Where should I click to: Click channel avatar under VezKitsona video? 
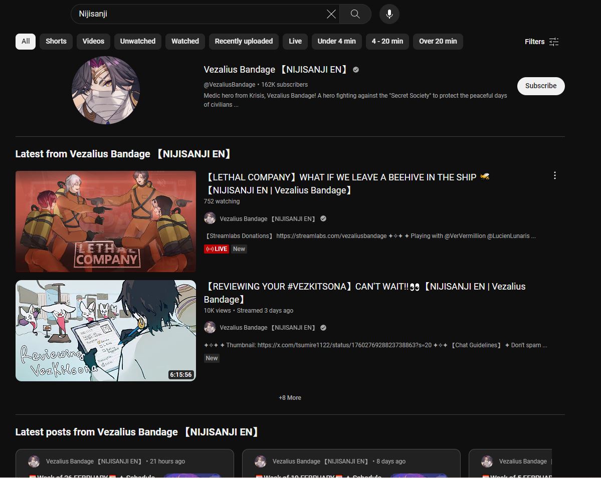210,328
